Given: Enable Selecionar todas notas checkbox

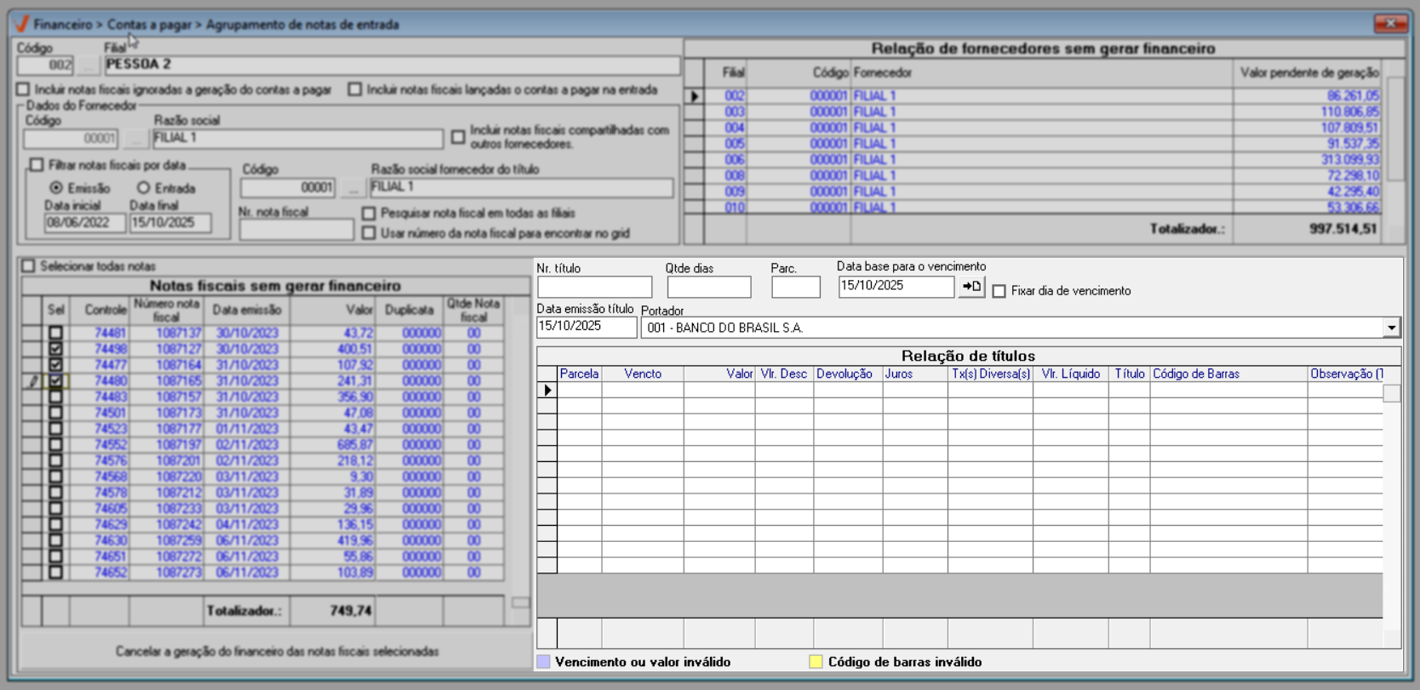Looking at the screenshot, I should [x=29, y=266].
